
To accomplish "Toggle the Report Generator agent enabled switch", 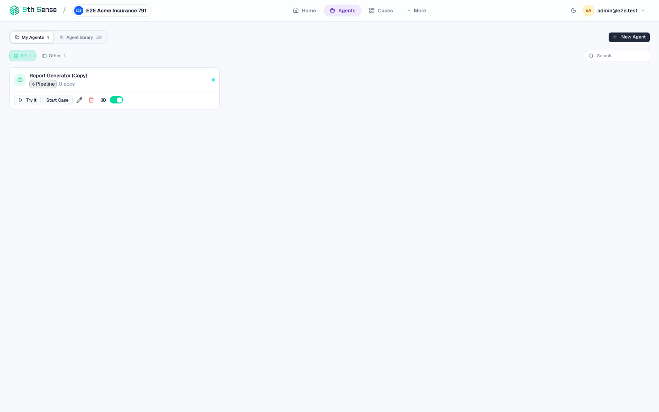I will click(117, 100).
